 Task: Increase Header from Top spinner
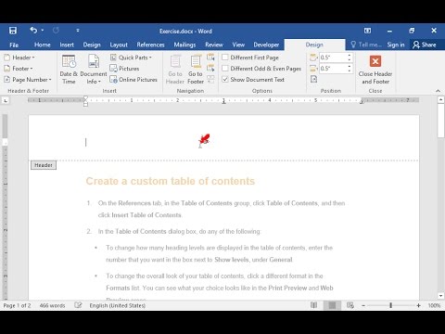click(x=350, y=56)
